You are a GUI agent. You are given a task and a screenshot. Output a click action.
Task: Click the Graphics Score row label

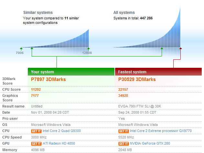coord(10,98)
